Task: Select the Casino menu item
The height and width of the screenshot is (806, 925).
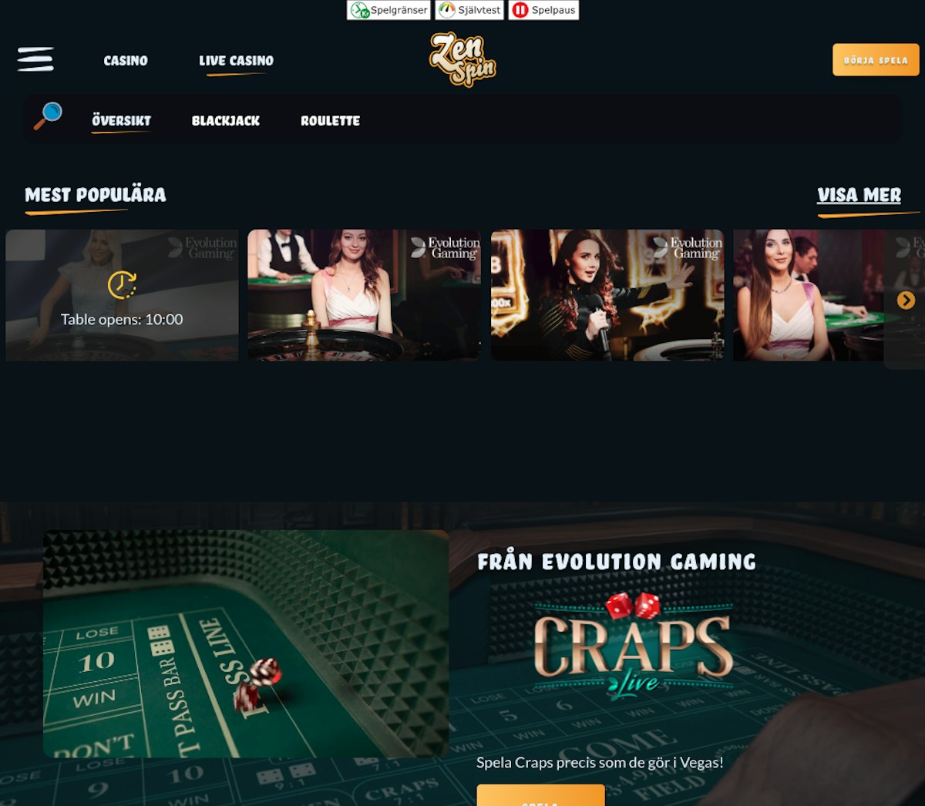Action: 126,60
